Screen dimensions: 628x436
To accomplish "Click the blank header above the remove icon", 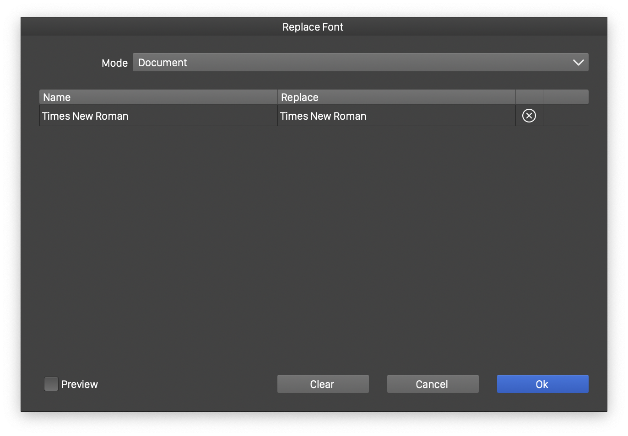I will pyautogui.click(x=529, y=97).
